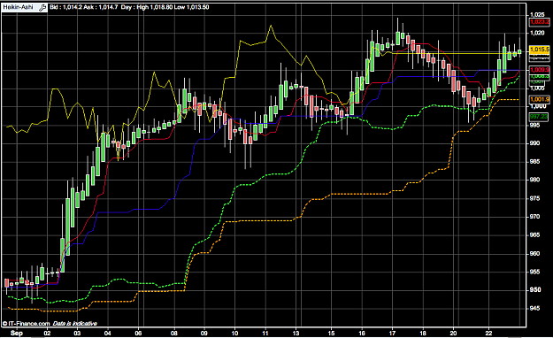Click the Bid 1,014.2 quote text
This screenshot has height=338, width=553.
pyautogui.click(x=65, y=7)
